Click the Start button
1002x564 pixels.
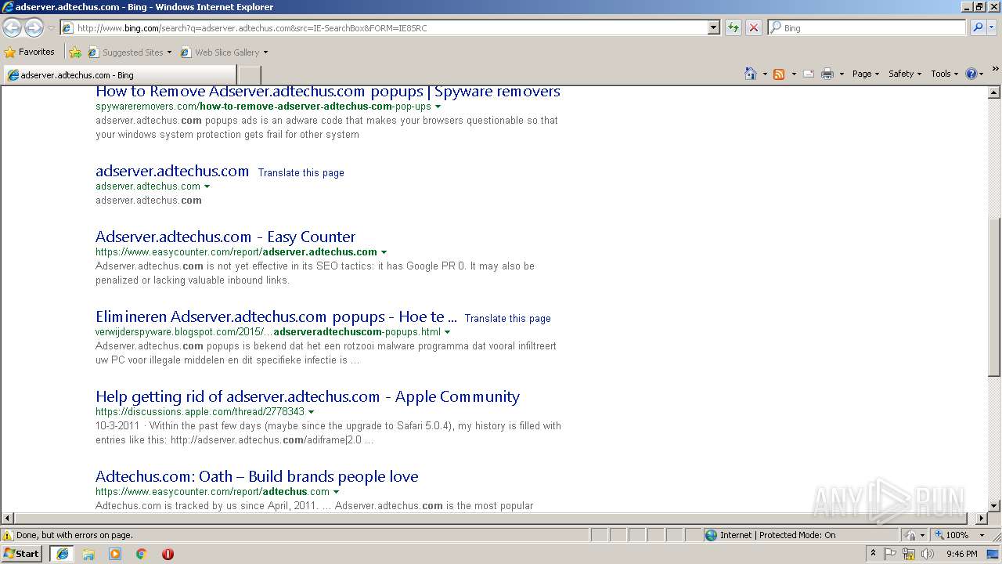22,554
